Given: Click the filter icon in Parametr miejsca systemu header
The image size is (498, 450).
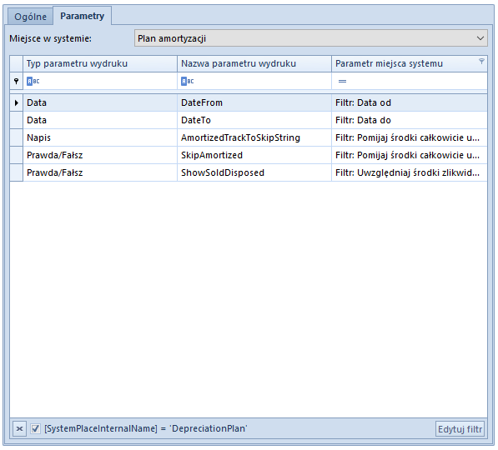Looking at the screenshot, I should [x=481, y=61].
